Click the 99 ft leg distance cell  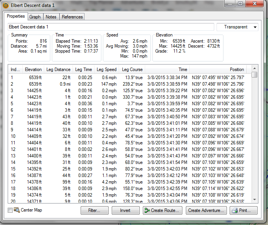coord(66,182)
